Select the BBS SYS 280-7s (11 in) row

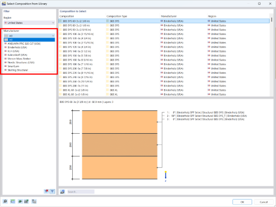pyautogui.click(x=164, y=86)
